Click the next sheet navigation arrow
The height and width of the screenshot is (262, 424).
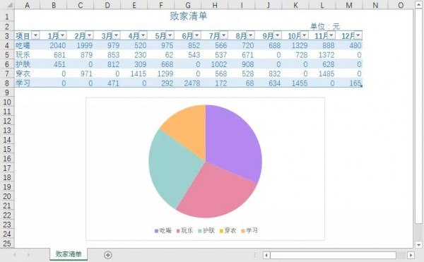pyautogui.click(x=28, y=255)
